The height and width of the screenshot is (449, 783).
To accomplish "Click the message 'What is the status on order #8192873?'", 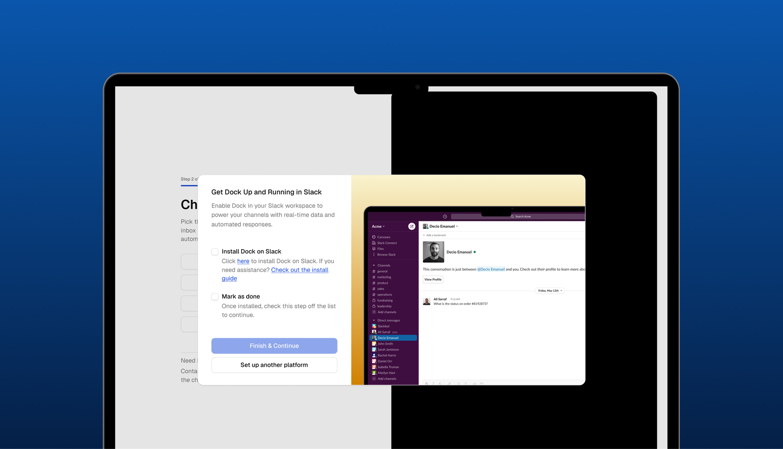I will [x=461, y=304].
